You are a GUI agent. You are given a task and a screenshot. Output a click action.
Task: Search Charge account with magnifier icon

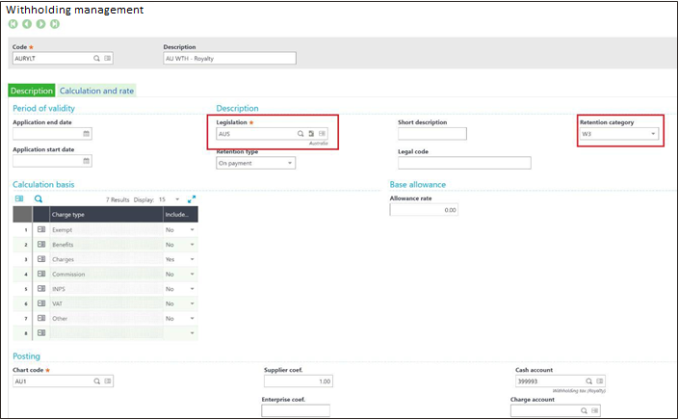[x=584, y=411]
